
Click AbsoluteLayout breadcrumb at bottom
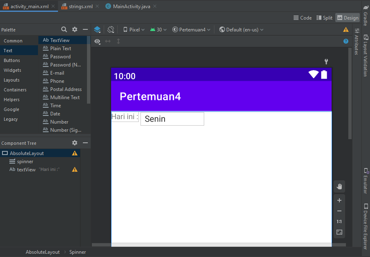click(42, 252)
